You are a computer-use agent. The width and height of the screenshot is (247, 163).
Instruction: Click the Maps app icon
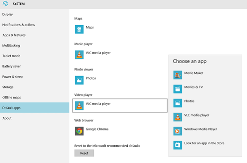point(79,29)
